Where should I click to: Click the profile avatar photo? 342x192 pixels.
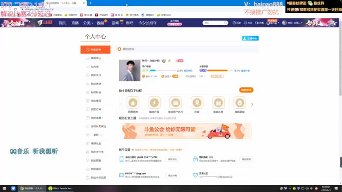130,70
